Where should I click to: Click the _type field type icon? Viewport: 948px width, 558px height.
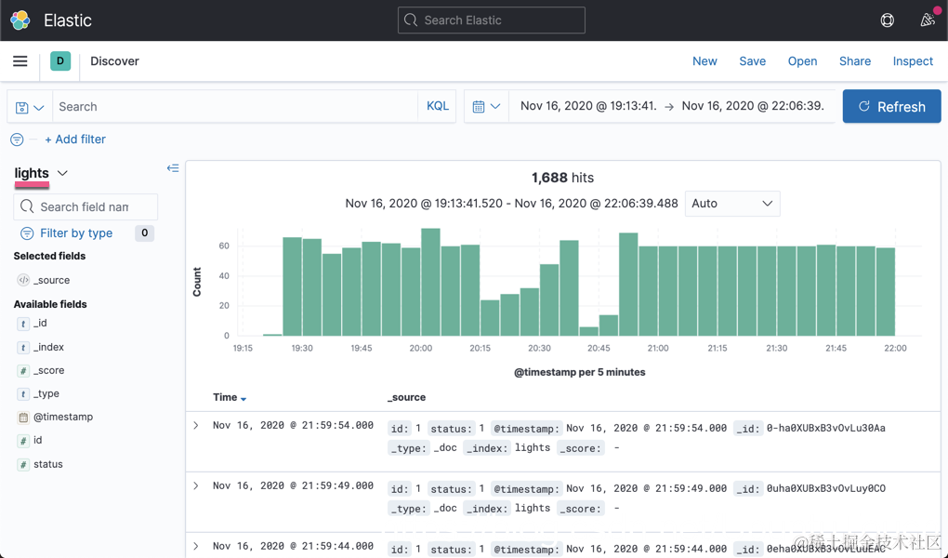coord(23,394)
